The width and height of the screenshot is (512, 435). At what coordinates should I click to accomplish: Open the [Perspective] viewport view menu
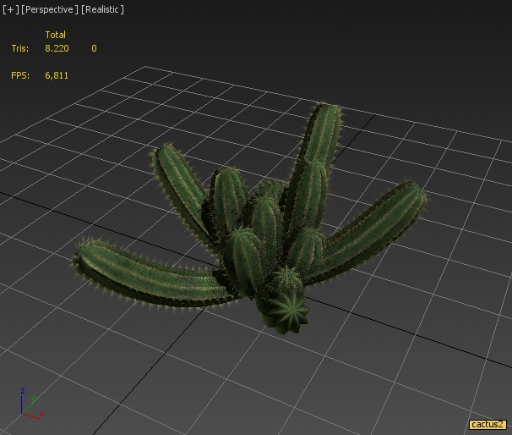click(x=50, y=9)
